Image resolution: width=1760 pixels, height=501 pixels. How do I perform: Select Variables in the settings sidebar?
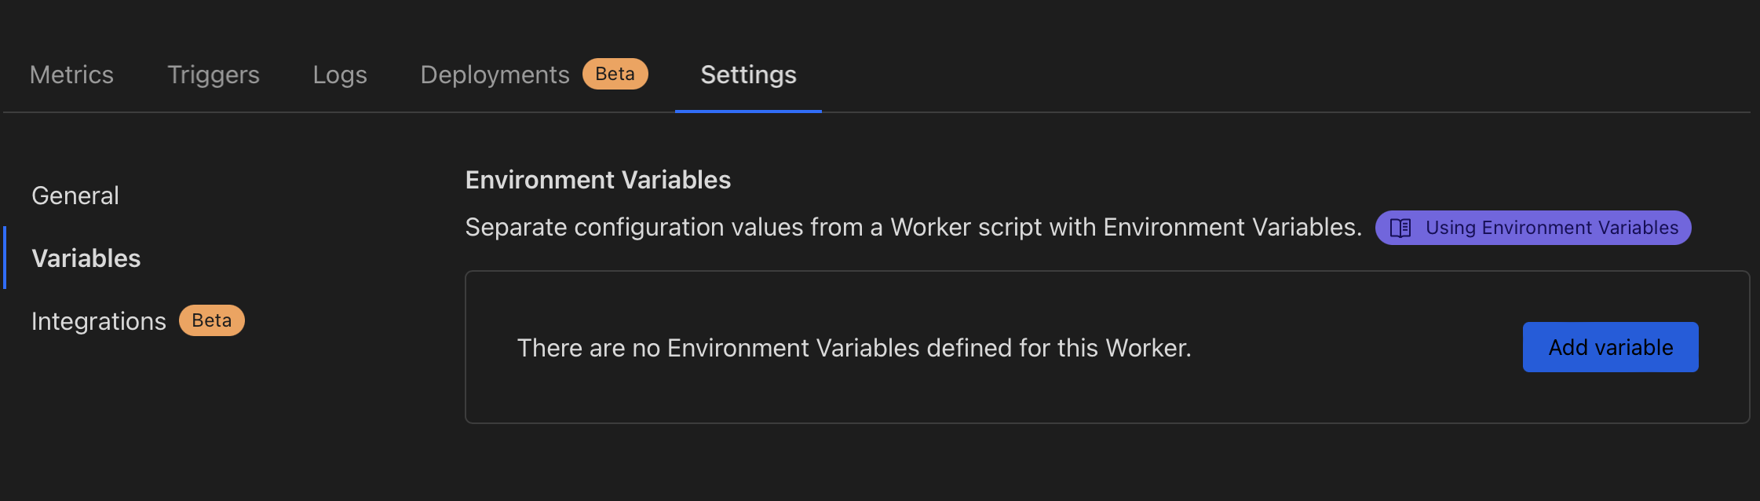[86, 258]
